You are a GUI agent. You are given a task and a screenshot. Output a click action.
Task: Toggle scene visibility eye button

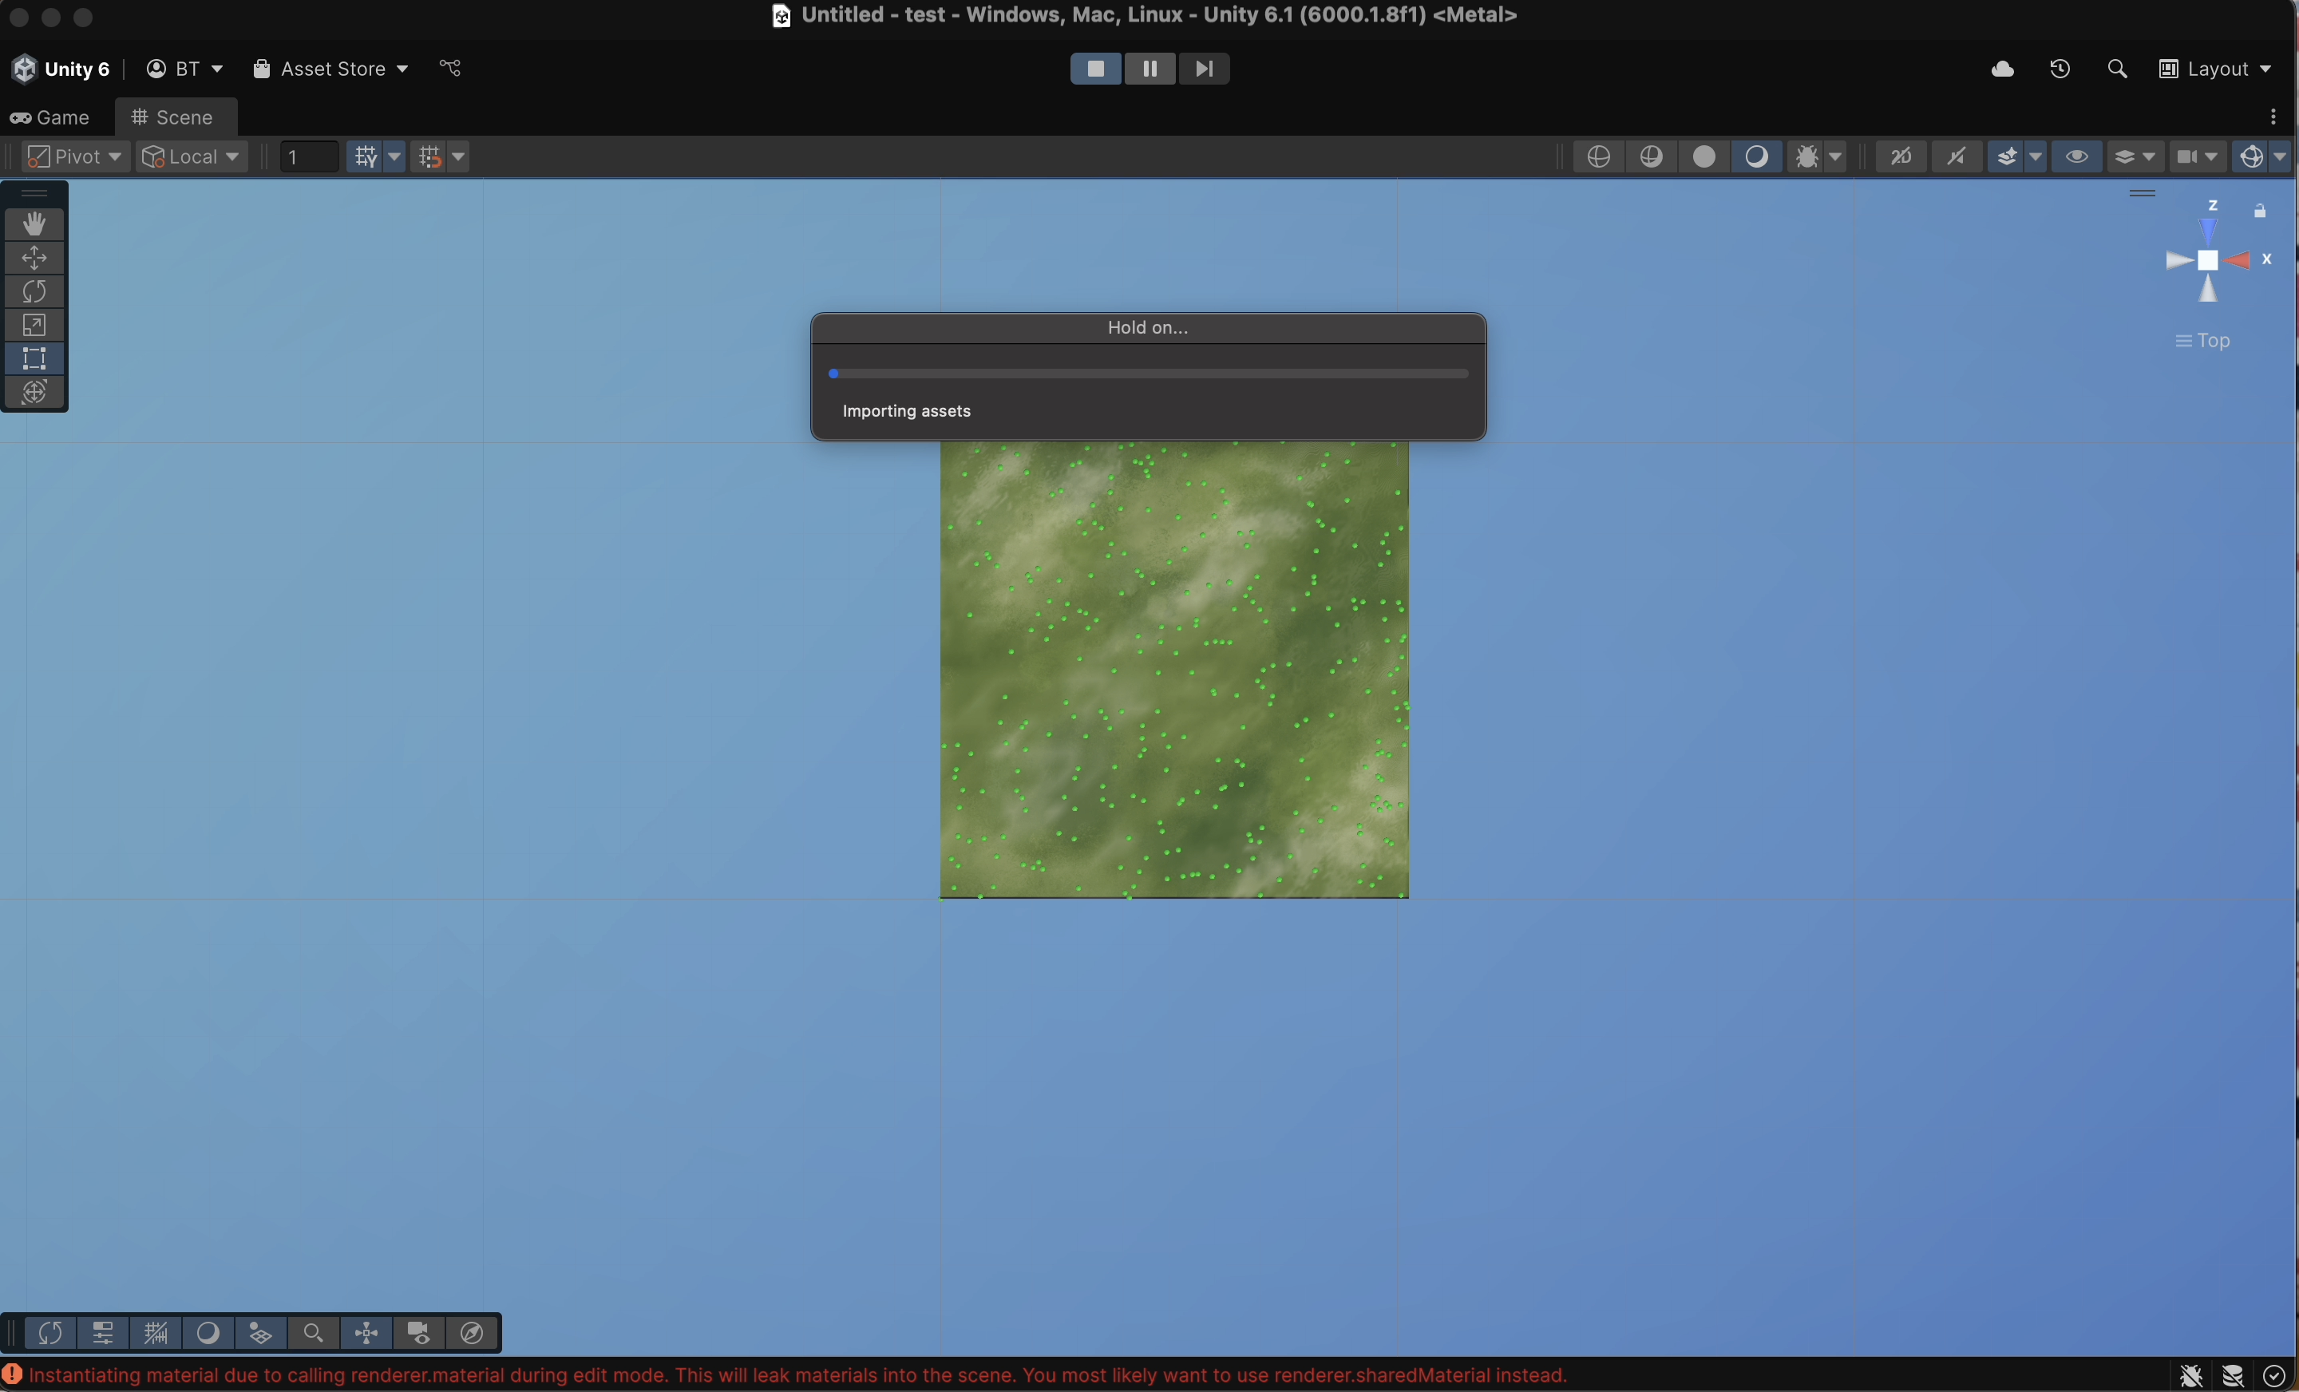[x=2076, y=156]
